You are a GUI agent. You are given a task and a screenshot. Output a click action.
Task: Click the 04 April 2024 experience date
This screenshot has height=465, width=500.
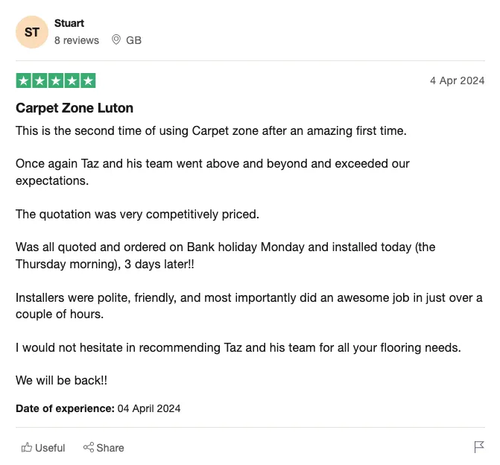pyautogui.click(x=149, y=408)
